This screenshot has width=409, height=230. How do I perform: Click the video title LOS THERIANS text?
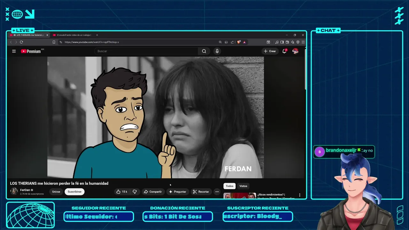click(59, 183)
